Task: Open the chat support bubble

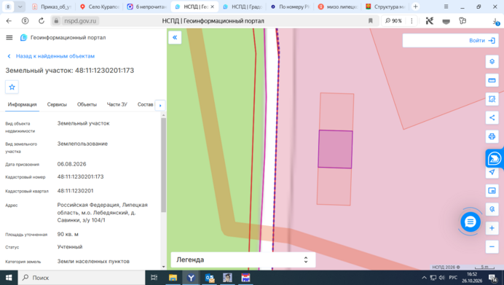Action: 470,222
